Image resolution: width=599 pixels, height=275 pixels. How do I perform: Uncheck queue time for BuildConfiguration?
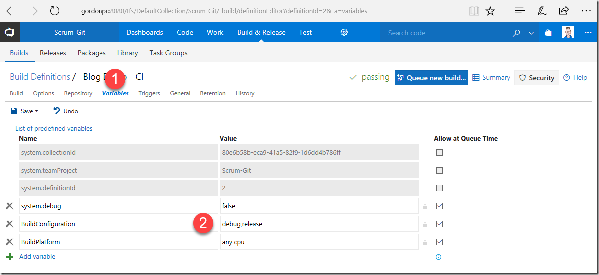pyautogui.click(x=439, y=224)
